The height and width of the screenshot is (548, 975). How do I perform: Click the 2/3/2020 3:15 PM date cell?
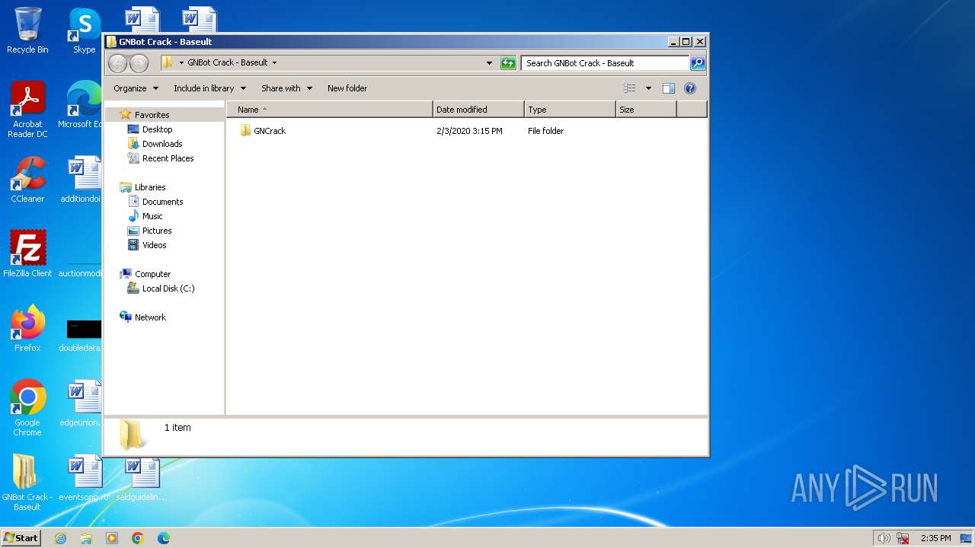point(469,131)
